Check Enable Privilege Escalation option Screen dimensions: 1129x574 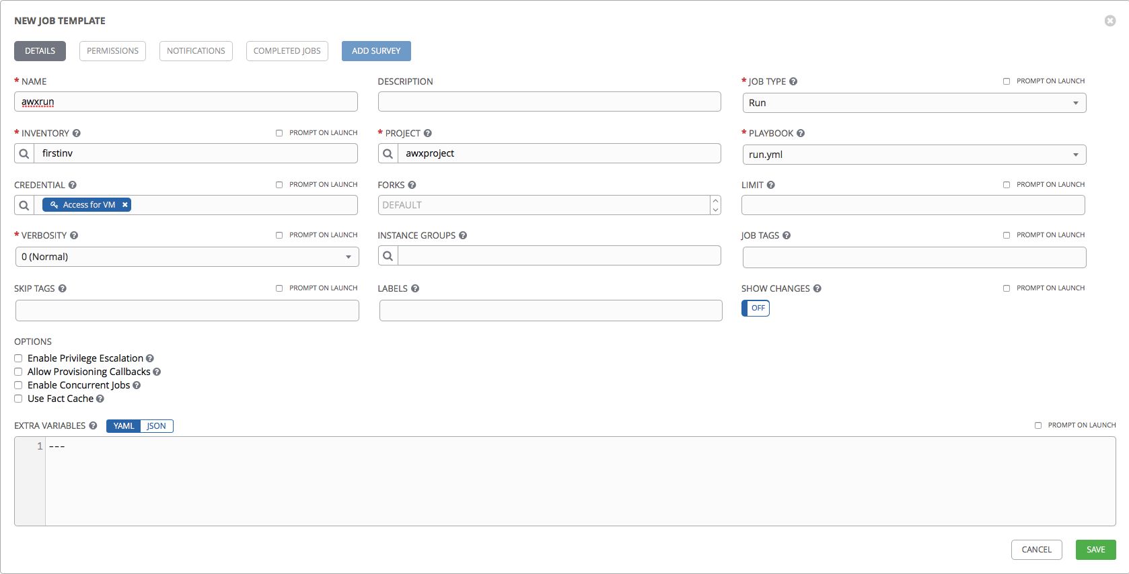coord(18,358)
